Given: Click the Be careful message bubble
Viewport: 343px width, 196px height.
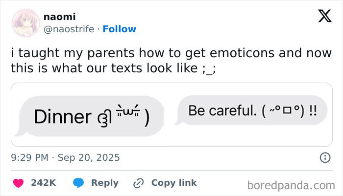Looking at the screenshot, I should (x=252, y=111).
